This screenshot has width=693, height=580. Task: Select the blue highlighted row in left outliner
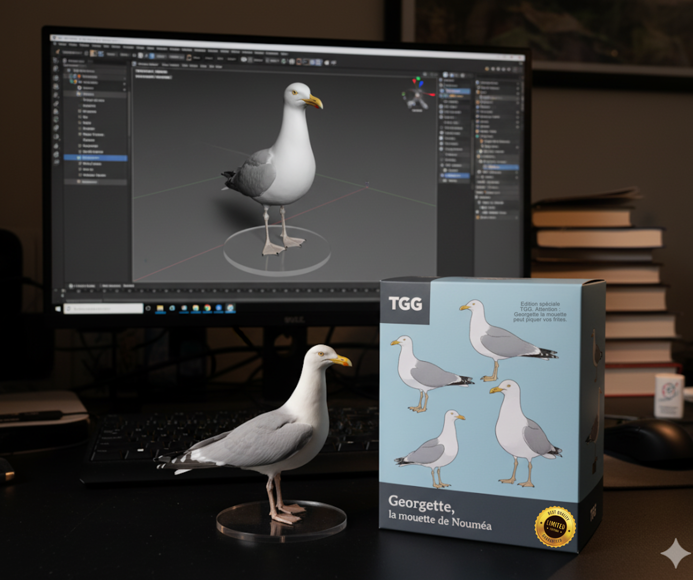point(96,158)
